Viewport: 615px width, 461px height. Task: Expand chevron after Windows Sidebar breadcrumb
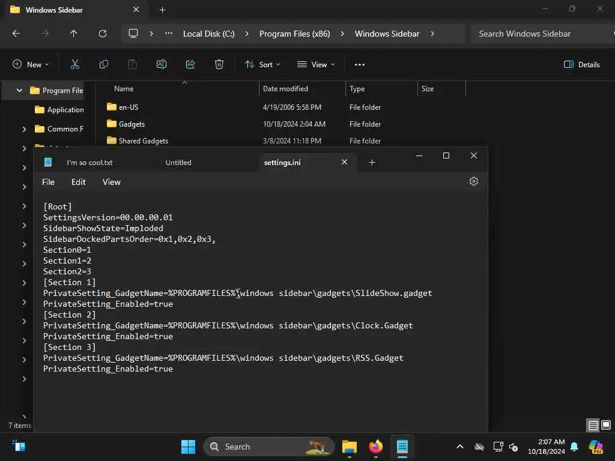click(432, 34)
